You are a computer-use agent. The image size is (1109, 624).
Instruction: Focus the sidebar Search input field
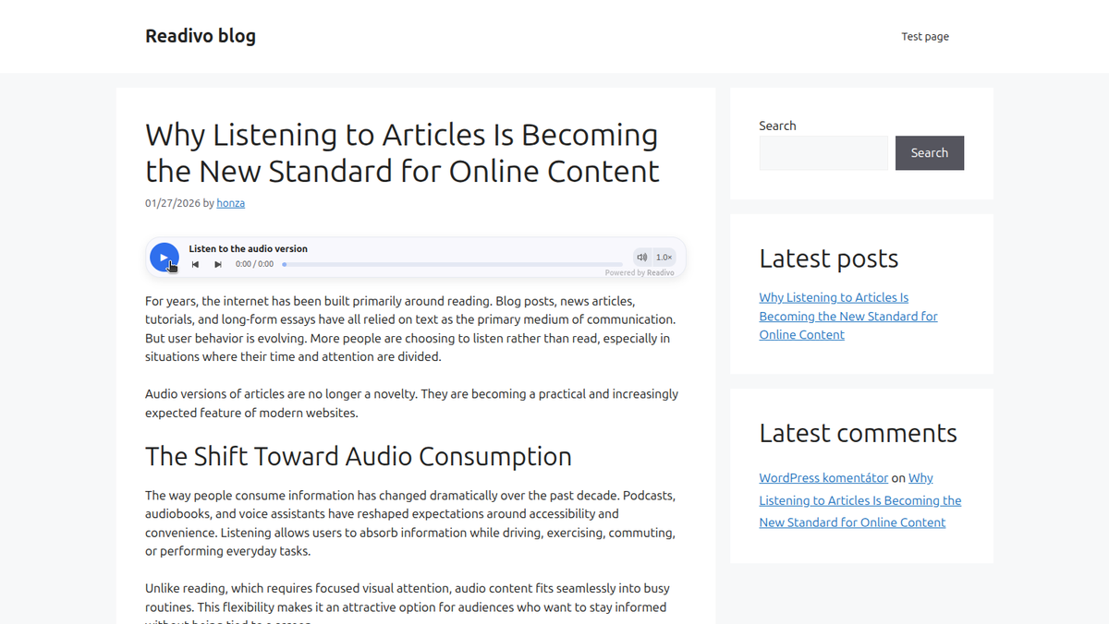[x=823, y=153]
